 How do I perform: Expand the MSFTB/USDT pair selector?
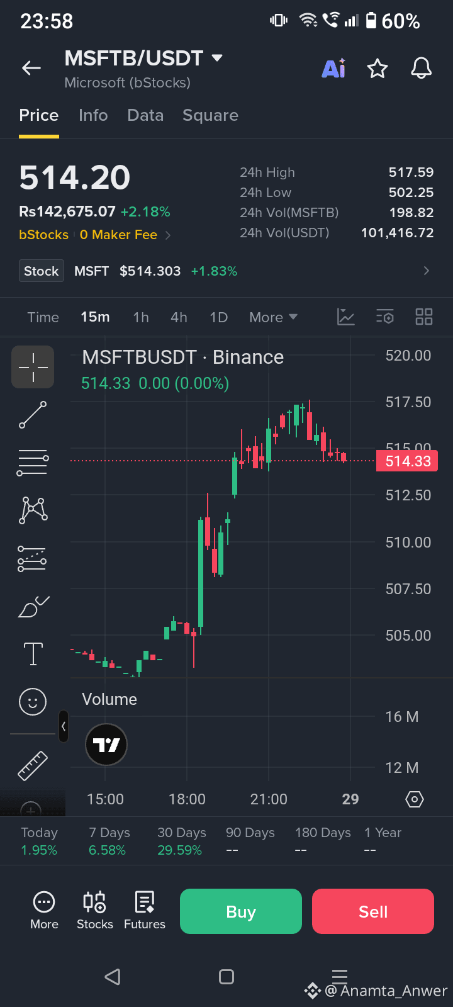(x=217, y=58)
